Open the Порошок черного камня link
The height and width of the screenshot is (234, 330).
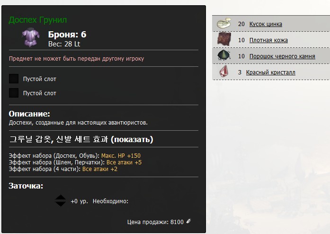(x=282, y=56)
